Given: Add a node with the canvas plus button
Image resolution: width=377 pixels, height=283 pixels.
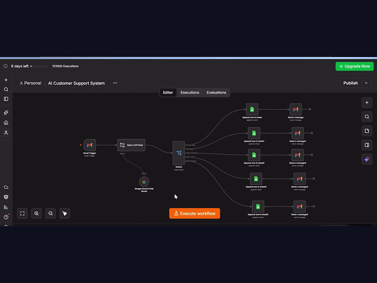Looking at the screenshot, I should coord(367,103).
